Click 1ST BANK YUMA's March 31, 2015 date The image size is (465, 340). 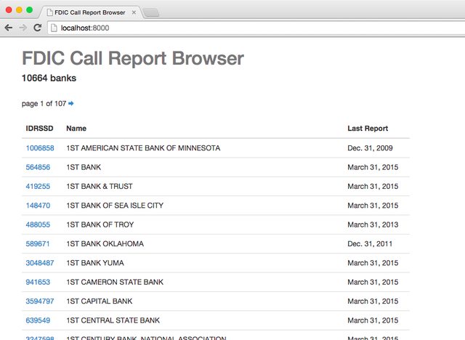tap(373, 263)
